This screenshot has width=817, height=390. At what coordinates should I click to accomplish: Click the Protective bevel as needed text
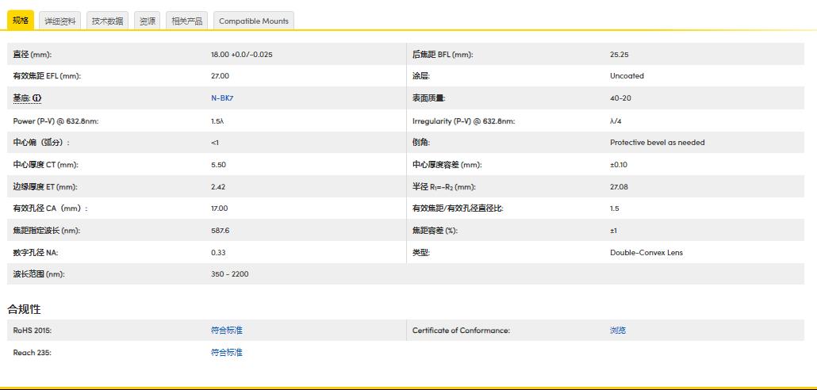[657, 143]
